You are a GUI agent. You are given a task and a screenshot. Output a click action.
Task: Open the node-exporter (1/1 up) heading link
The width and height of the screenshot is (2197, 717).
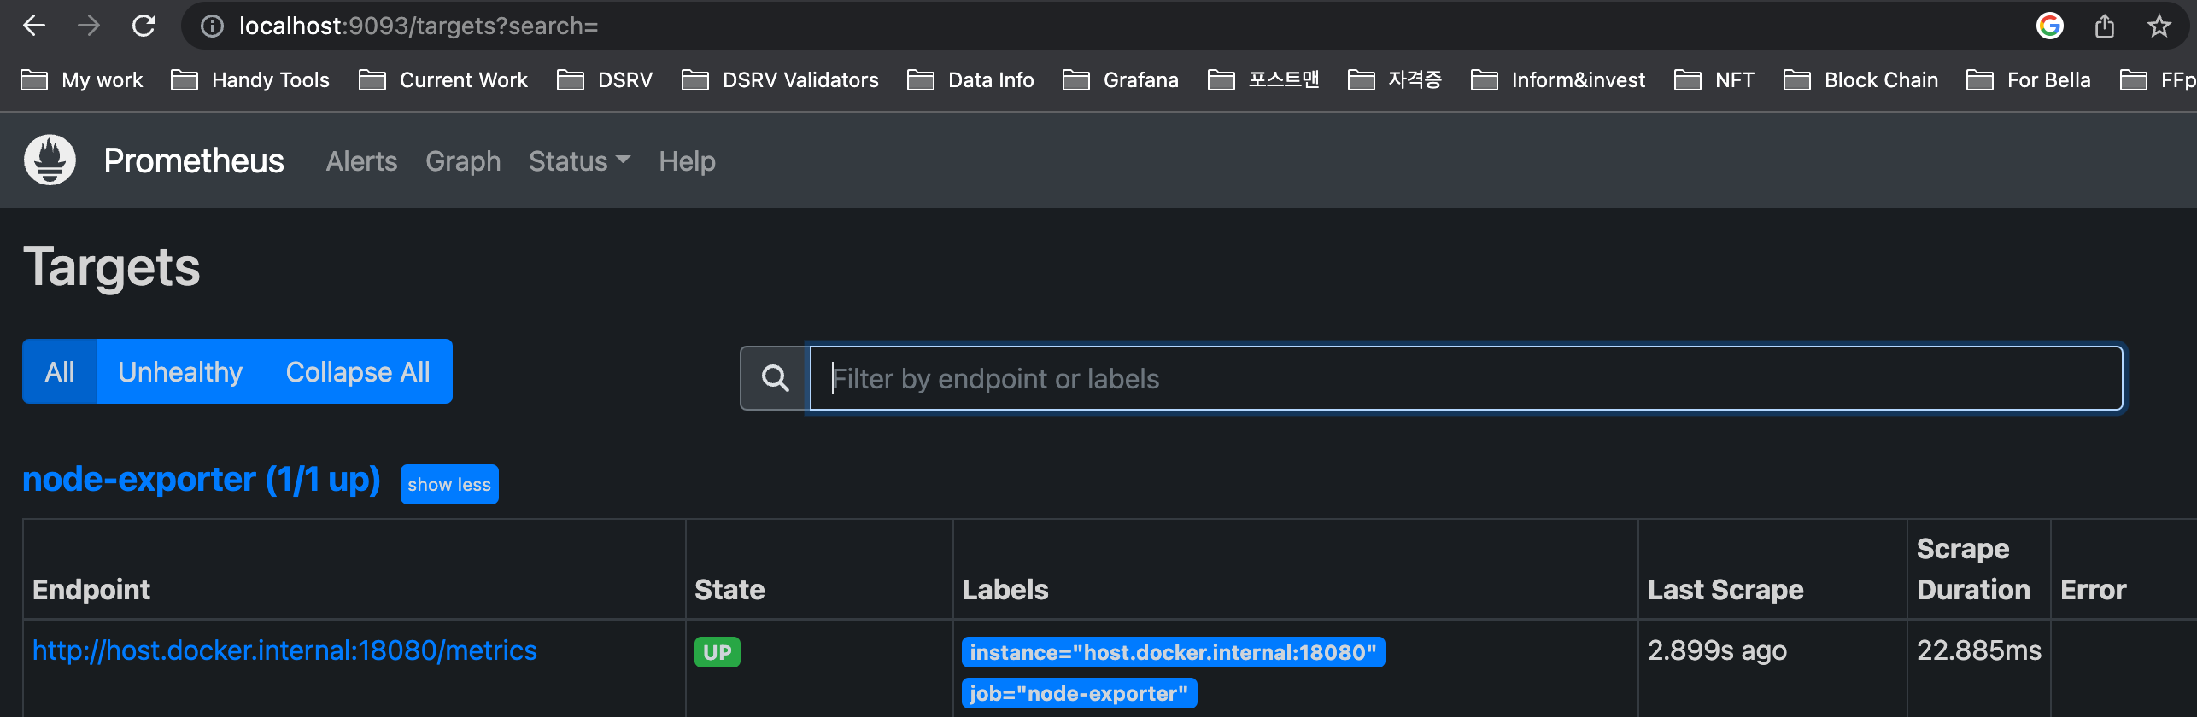202,480
